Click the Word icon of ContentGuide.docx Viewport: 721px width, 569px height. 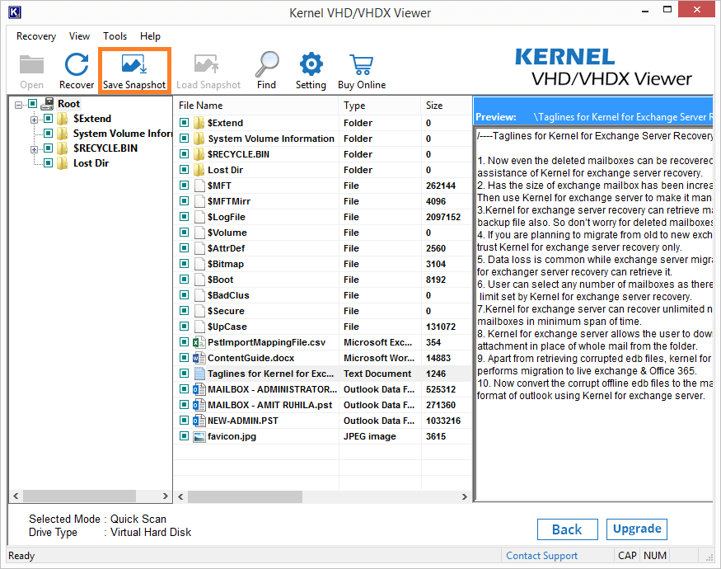pos(199,358)
